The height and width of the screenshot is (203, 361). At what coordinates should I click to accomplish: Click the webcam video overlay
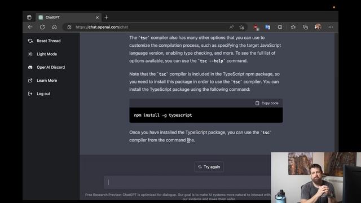tap(316, 178)
